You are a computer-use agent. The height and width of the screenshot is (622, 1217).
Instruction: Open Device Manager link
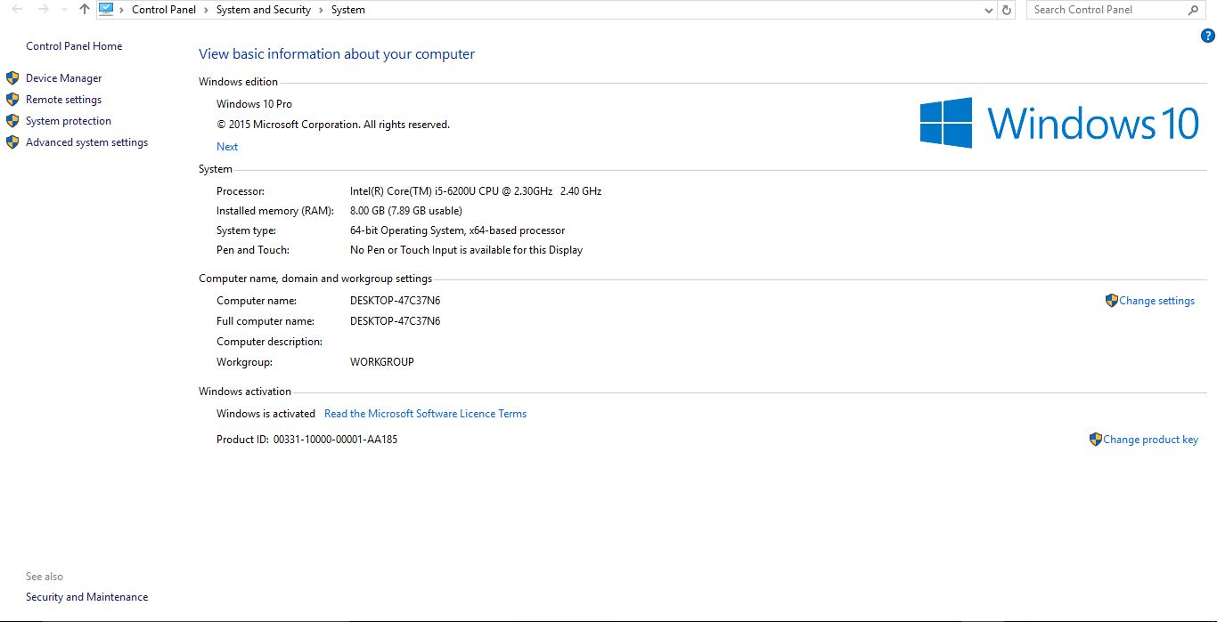pos(64,78)
